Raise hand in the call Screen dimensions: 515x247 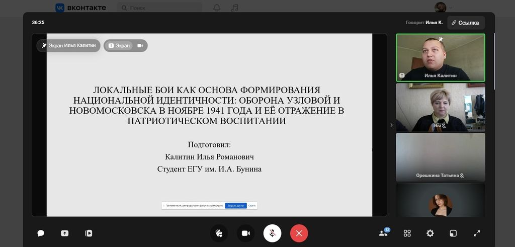pos(219,233)
